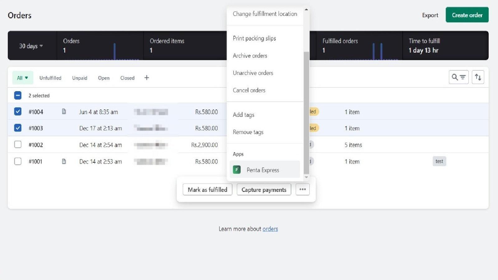Image resolution: width=498 pixels, height=280 pixels.
Task: Choose Print packing slips from menu
Action: 254,38
